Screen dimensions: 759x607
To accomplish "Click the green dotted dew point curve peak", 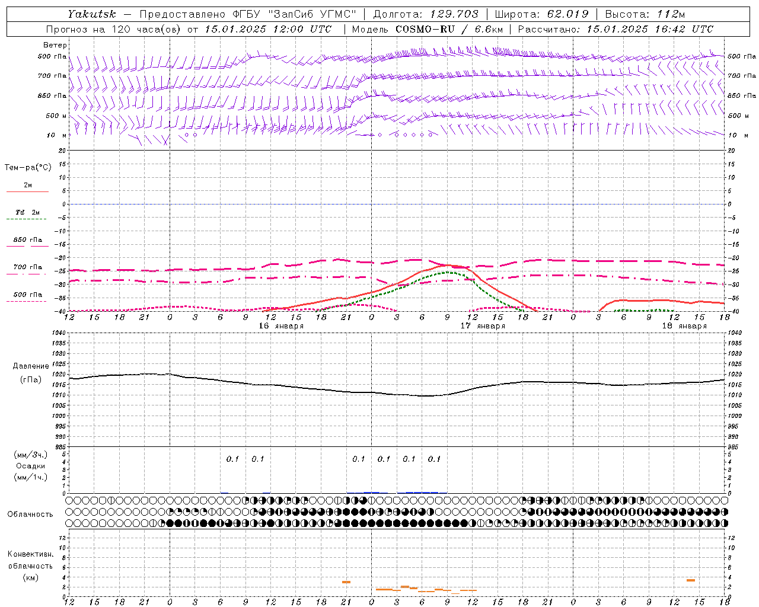I will (x=448, y=272).
